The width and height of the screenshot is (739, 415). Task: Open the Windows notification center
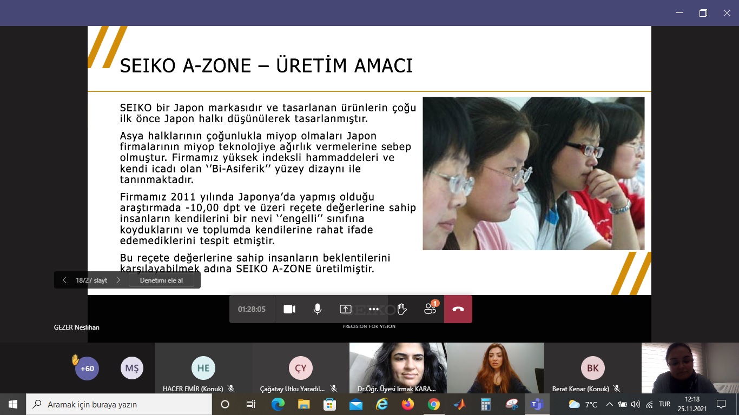pyautogui.click(x=721, y=404)
